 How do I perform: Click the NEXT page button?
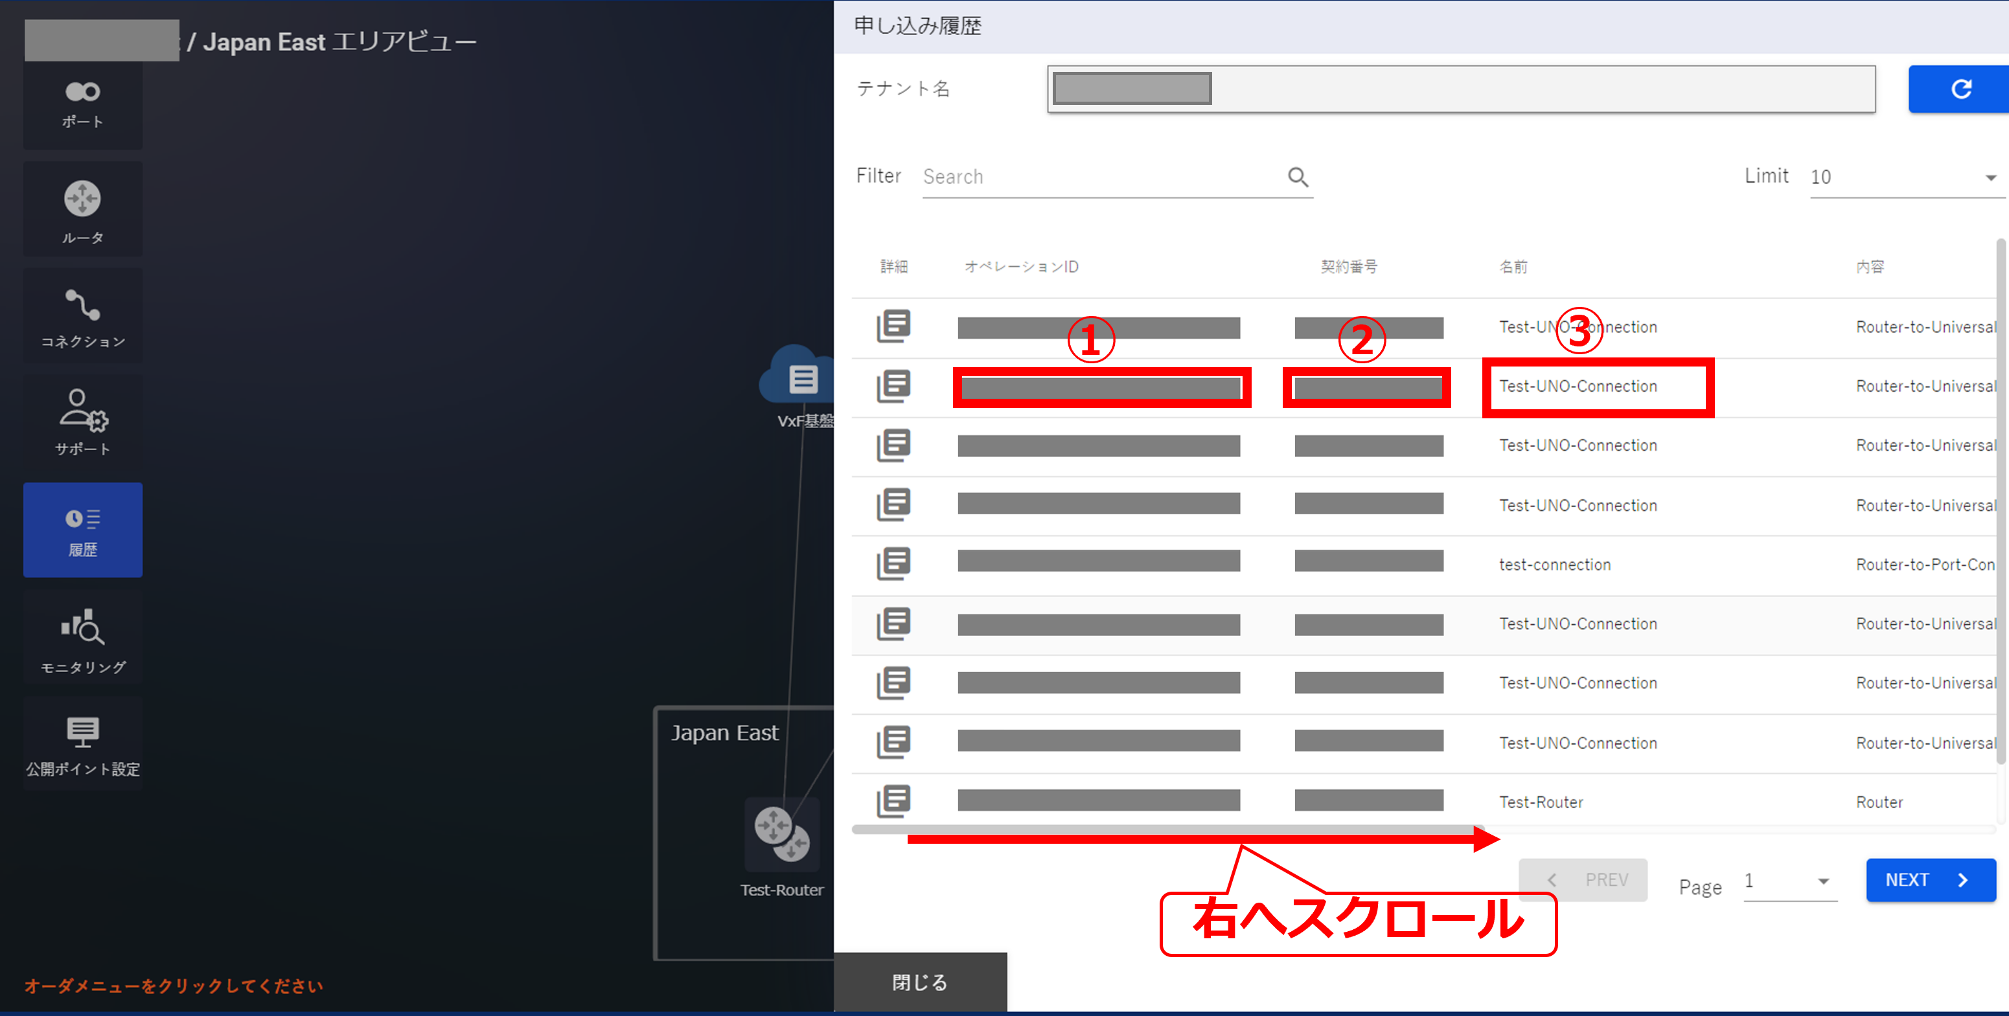click(1929, 880)
